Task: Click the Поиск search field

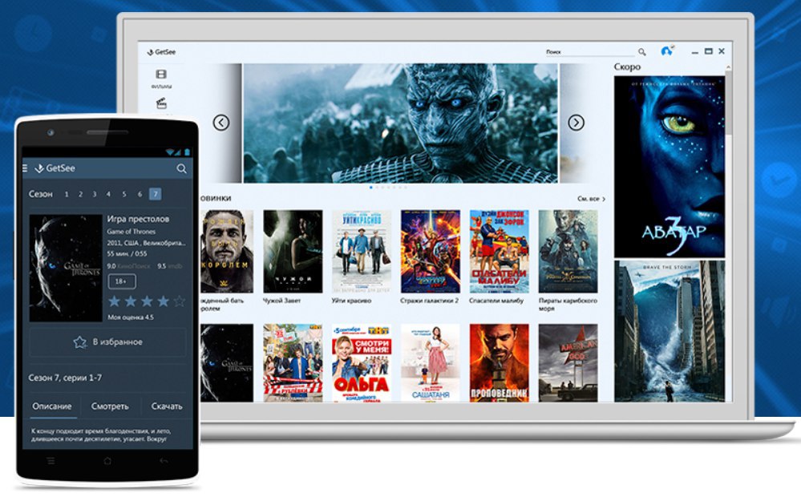Action: (x=590, y=52)
